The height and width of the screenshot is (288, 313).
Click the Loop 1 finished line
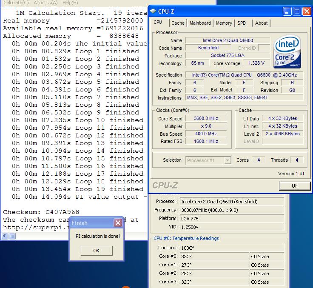(75, 51)
